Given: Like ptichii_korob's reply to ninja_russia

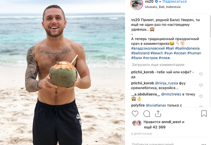Looking at the screenshot, I should coord(201,85).
